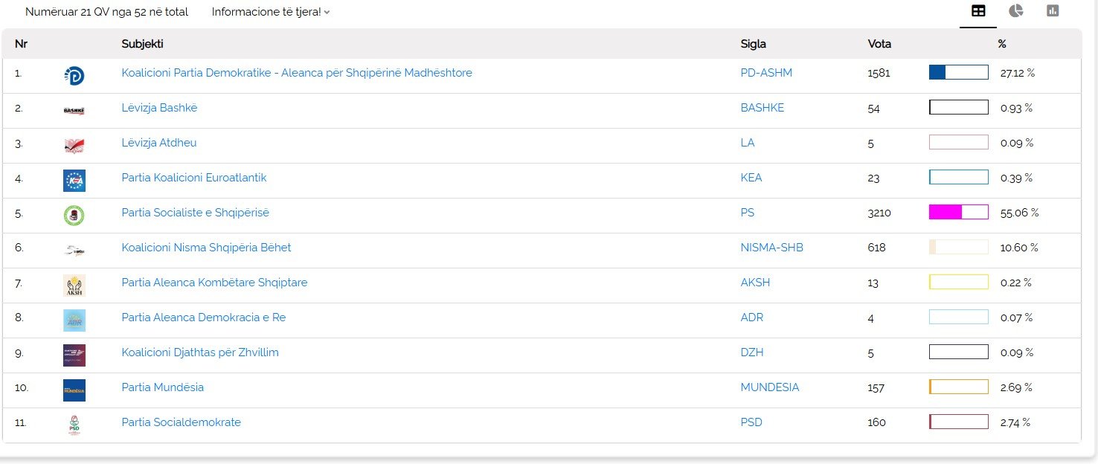Image resolution: width=1098 pixels, height=464 pixels.
Task: Click the MUNDESIA sigla link
Action: 769,387
